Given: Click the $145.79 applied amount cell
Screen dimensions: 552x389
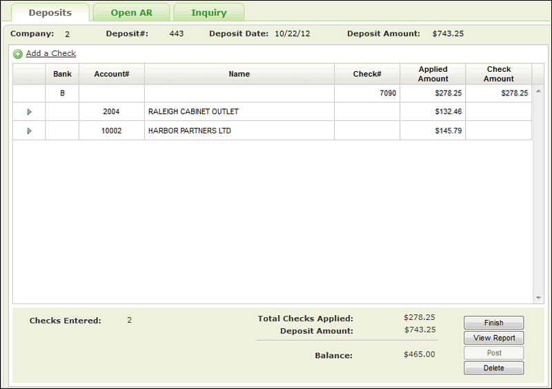Looking at the screenshot, I should tap(433, 131).
